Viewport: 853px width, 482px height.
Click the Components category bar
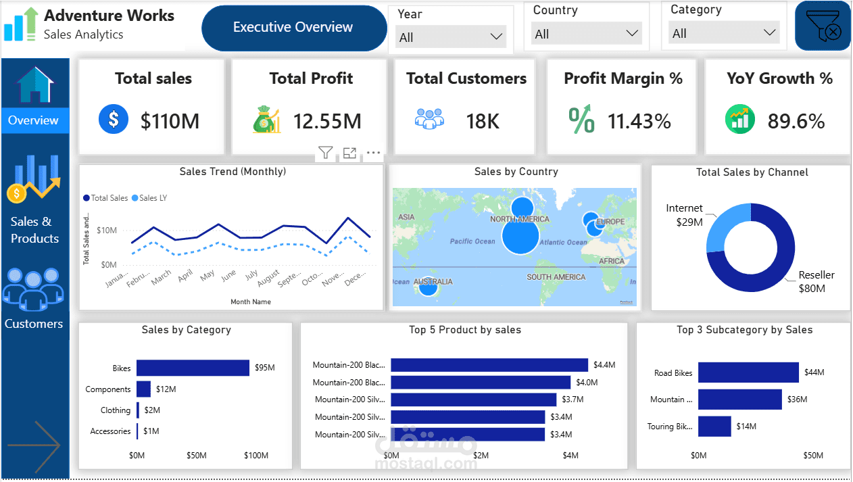[143, 389]
